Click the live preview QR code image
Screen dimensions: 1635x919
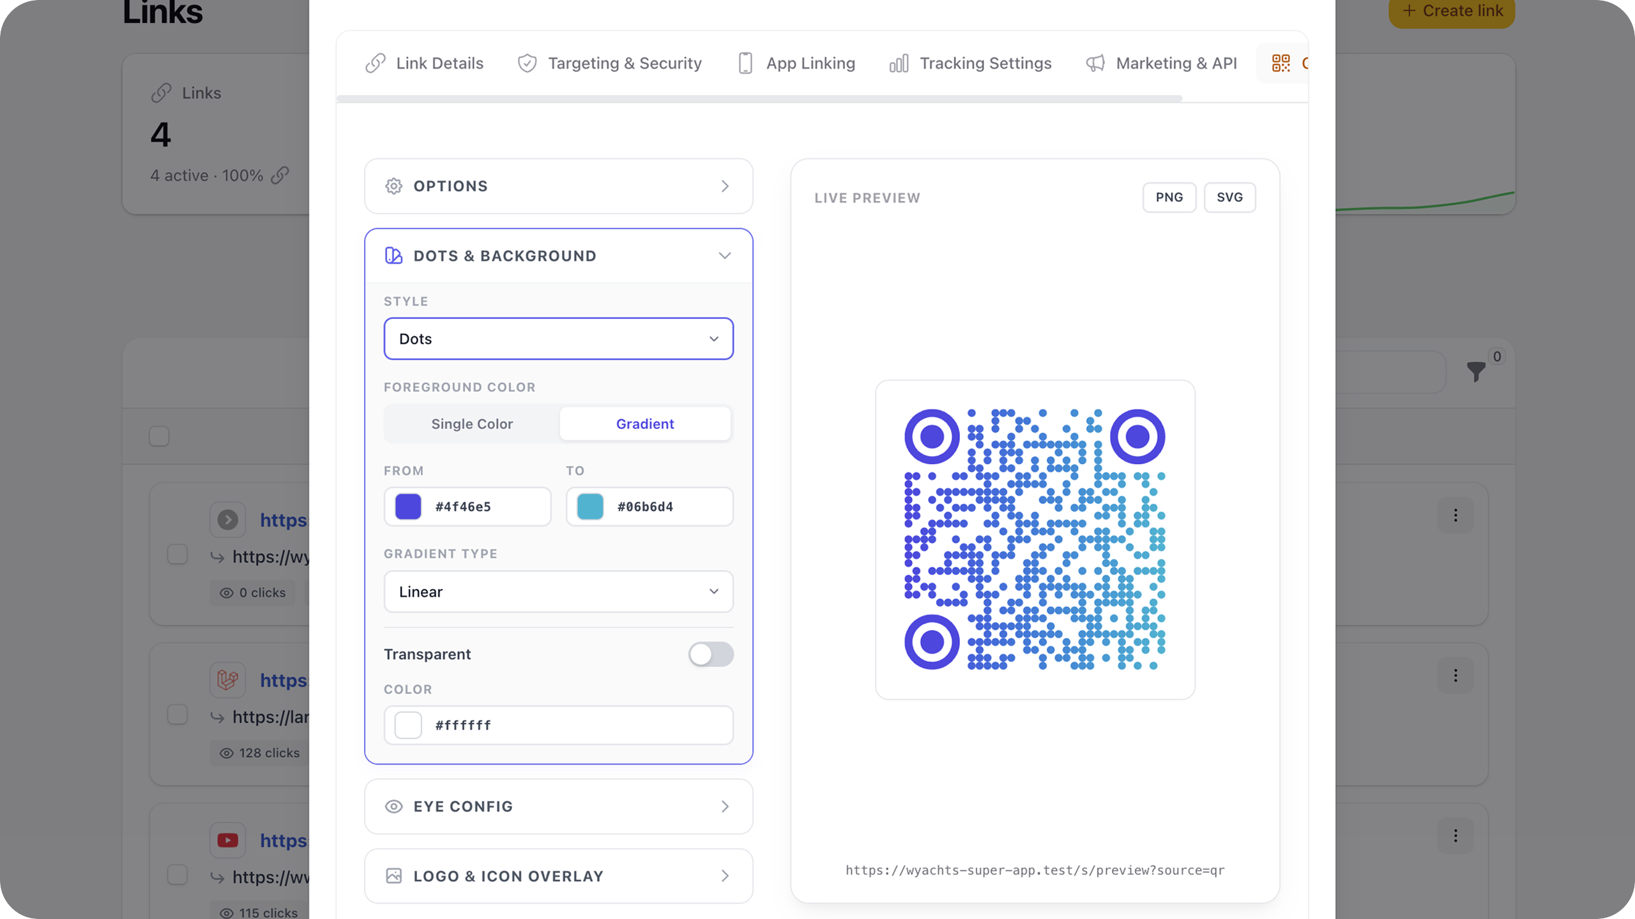click(1035, 539)
